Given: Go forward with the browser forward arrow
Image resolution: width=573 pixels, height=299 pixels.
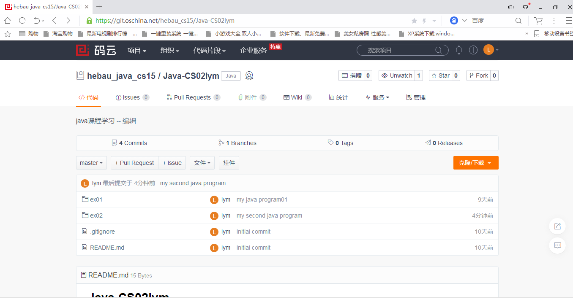Looking at the screenshot, I should (68, 21).
